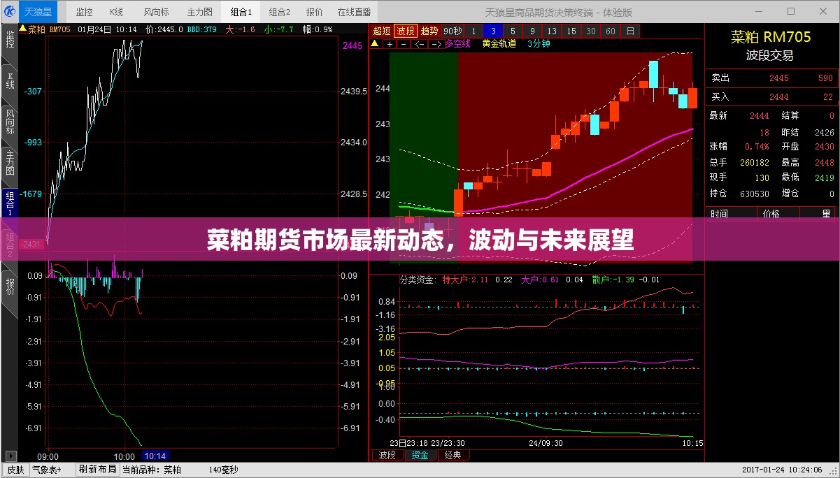Choose the 9 minute period button
The width and height of the screenshot is (840, 478).
(x=532, y=31)
